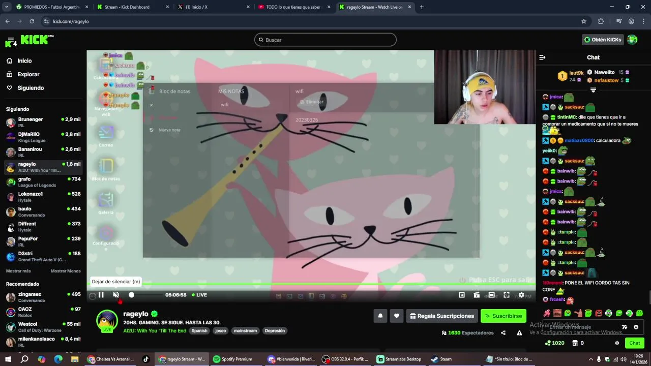651x366 pixels.
Task: Open grafo's League of Legends stream
Action: [x=43, y=182]
